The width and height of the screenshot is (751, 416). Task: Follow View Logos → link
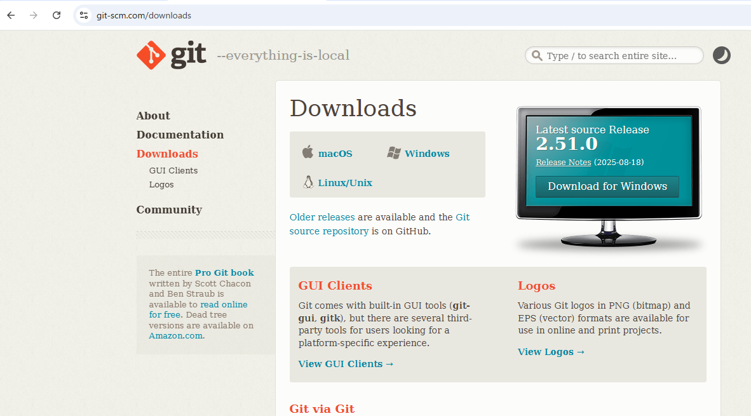[551, 352]
